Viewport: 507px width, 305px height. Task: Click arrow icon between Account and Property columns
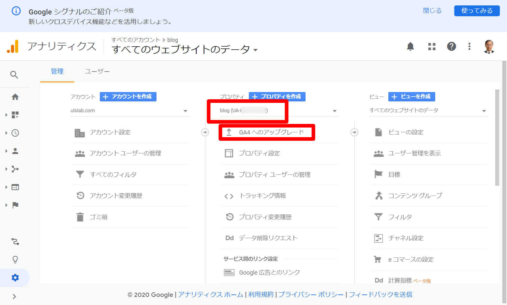[x=205, y=132]
